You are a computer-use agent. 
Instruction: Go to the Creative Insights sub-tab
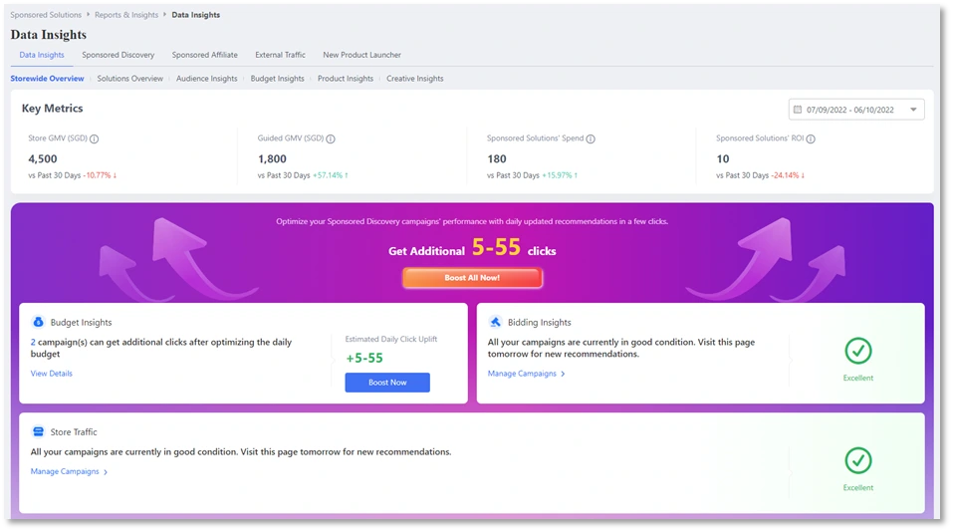(x=414, y=79)
